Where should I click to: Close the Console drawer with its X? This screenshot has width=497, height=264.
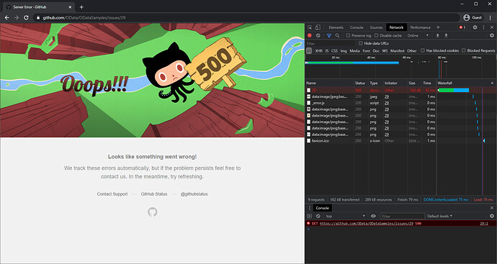(492, 208)
